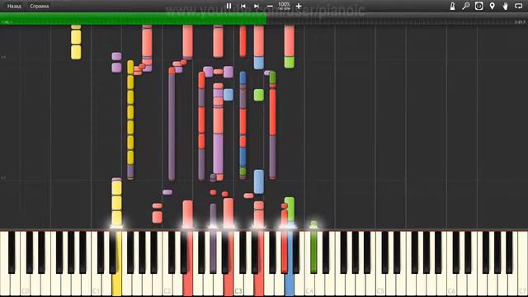Open the hands selection icon

point(506,6)
